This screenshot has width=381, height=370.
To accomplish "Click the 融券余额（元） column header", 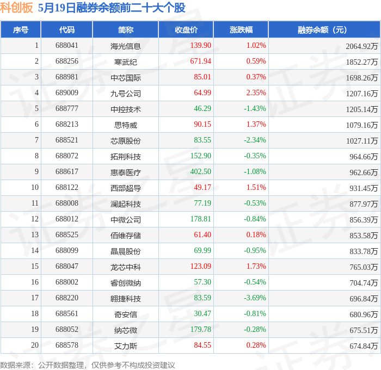I will click(324, 29).
